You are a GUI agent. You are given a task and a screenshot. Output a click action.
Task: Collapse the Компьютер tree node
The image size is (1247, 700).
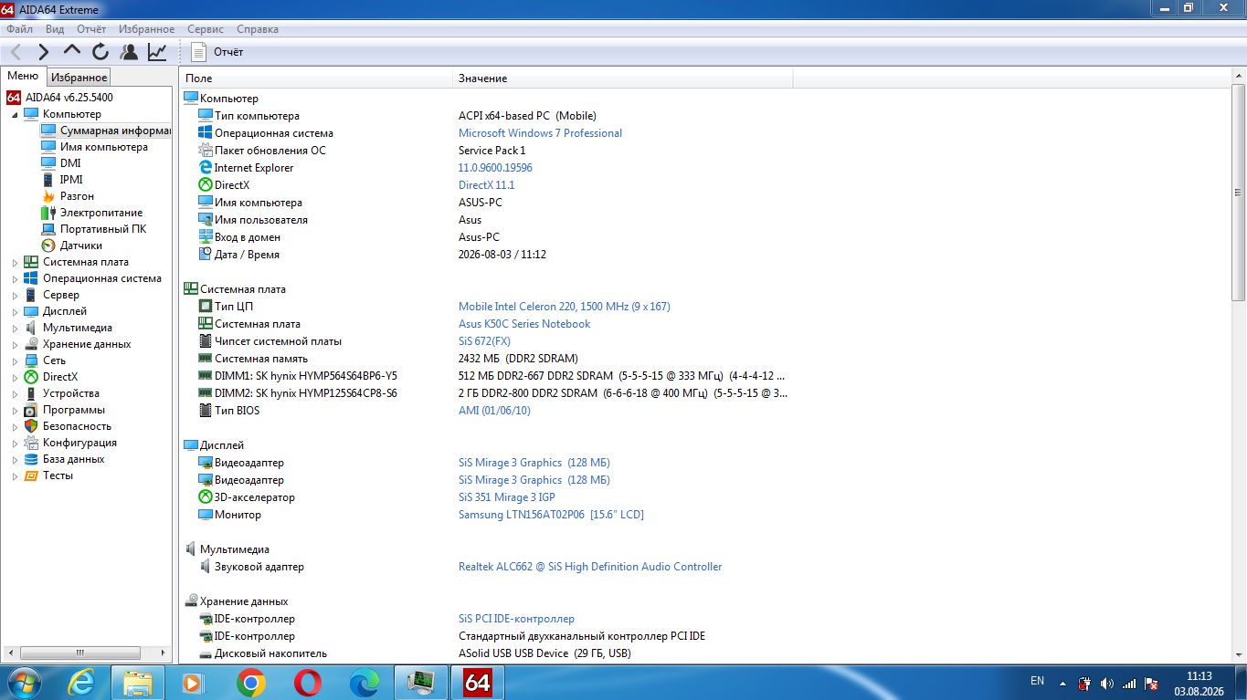(x=15, y=115)
